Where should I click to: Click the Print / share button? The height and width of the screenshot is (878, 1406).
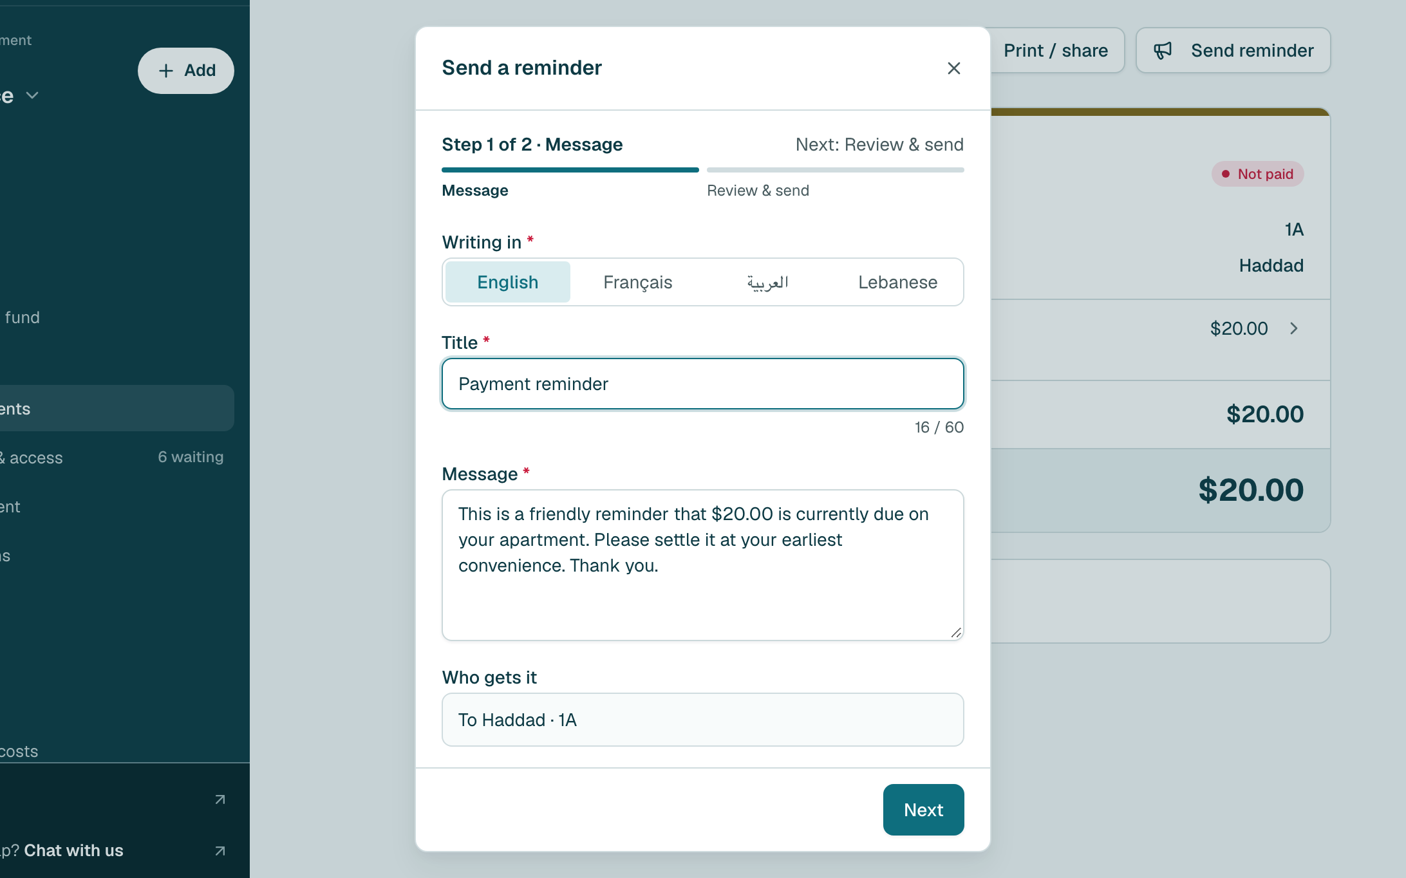pyautogui.click(x=1056, y=50)
